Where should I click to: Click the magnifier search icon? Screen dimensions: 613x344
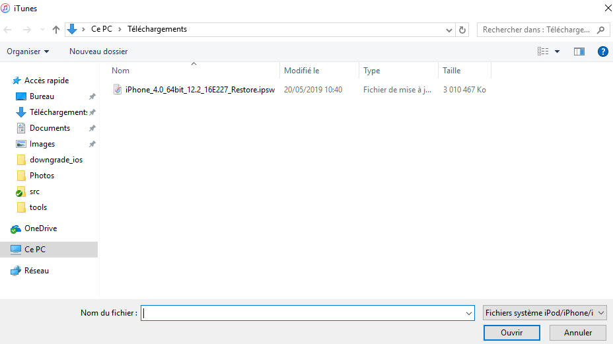(x=601, y=30)
